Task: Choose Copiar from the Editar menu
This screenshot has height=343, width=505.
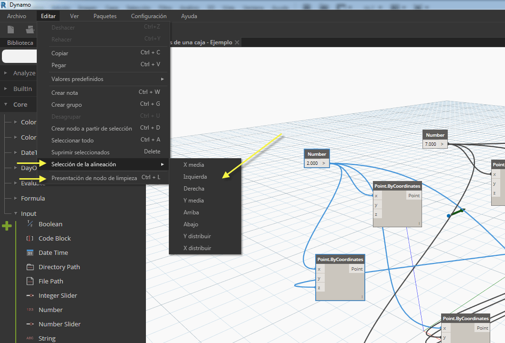Action: pyautogui.click(x=103, y=53)
